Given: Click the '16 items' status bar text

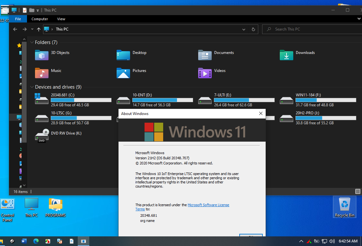Looking at the screenshot, I should tap(21, 192).
